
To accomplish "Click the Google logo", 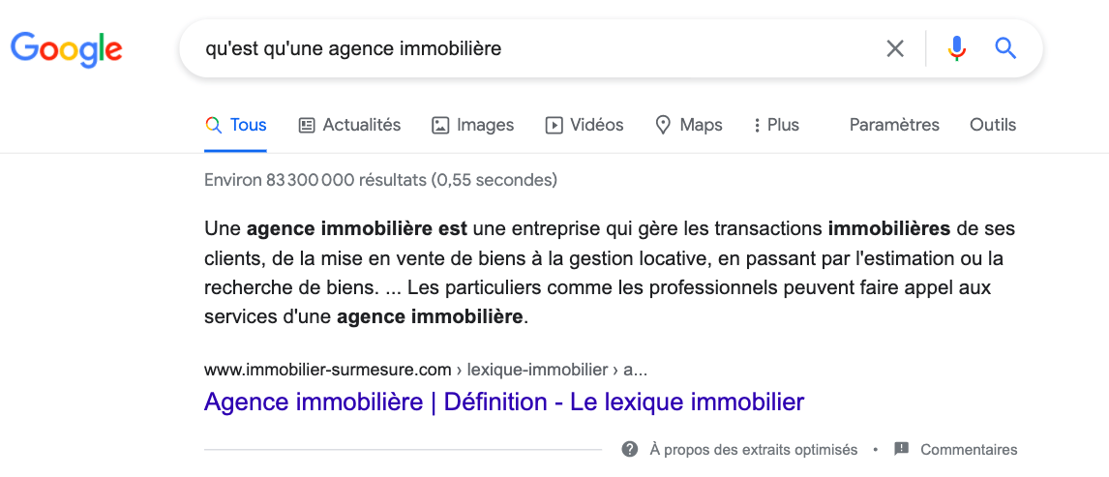I will click(x=66, y=48).
